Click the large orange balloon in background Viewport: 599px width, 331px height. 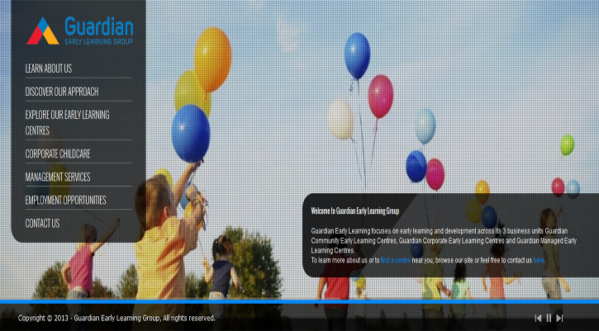click(212, 59)
